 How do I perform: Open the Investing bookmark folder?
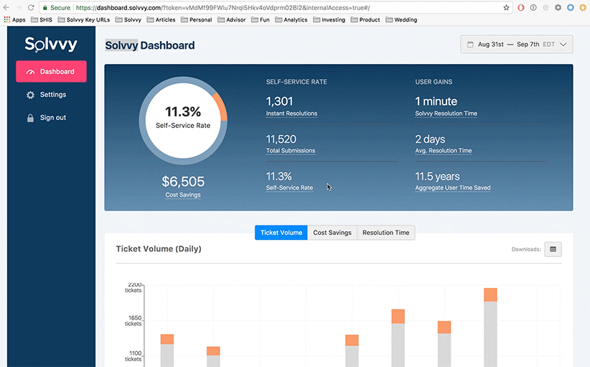click(329, 19)
